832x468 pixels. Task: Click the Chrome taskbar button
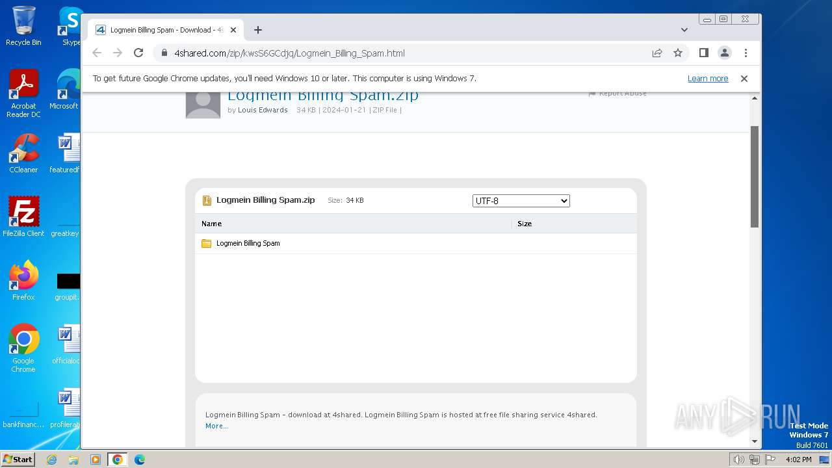tap(117, 460)
